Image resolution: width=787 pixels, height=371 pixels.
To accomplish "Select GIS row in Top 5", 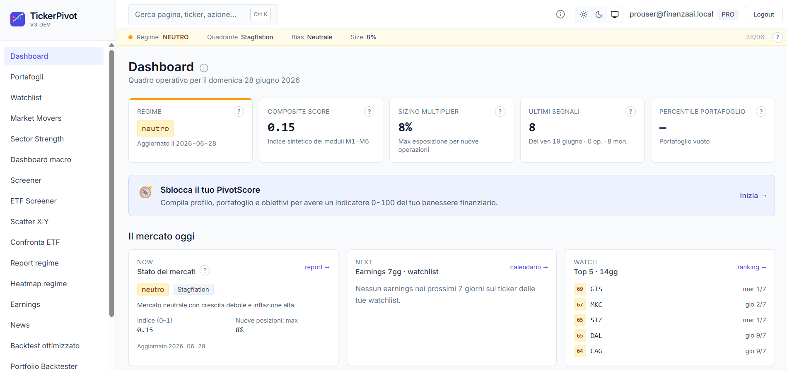I will tap(670, 289).
